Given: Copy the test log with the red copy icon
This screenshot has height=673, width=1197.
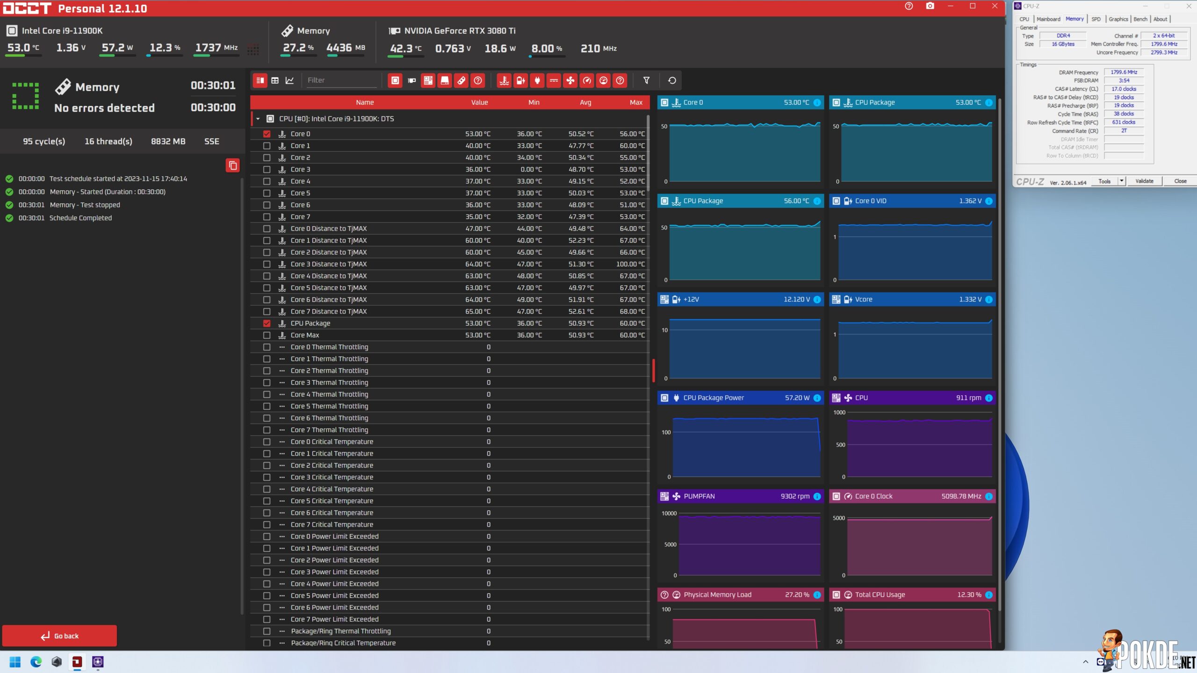Looking at the screenshot, I should 232,165.
